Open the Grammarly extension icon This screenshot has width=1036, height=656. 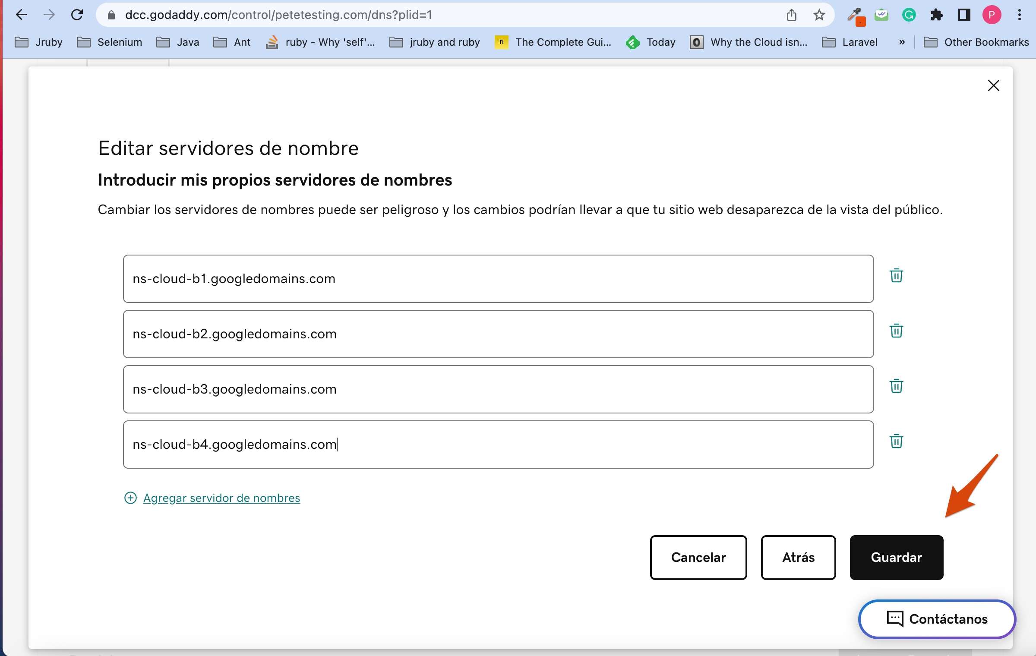(909, 15)
